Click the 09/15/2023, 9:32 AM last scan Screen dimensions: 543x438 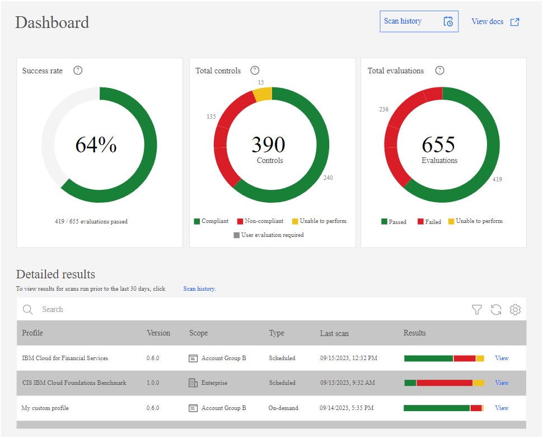pyautogui.click(x=347, y=383)
